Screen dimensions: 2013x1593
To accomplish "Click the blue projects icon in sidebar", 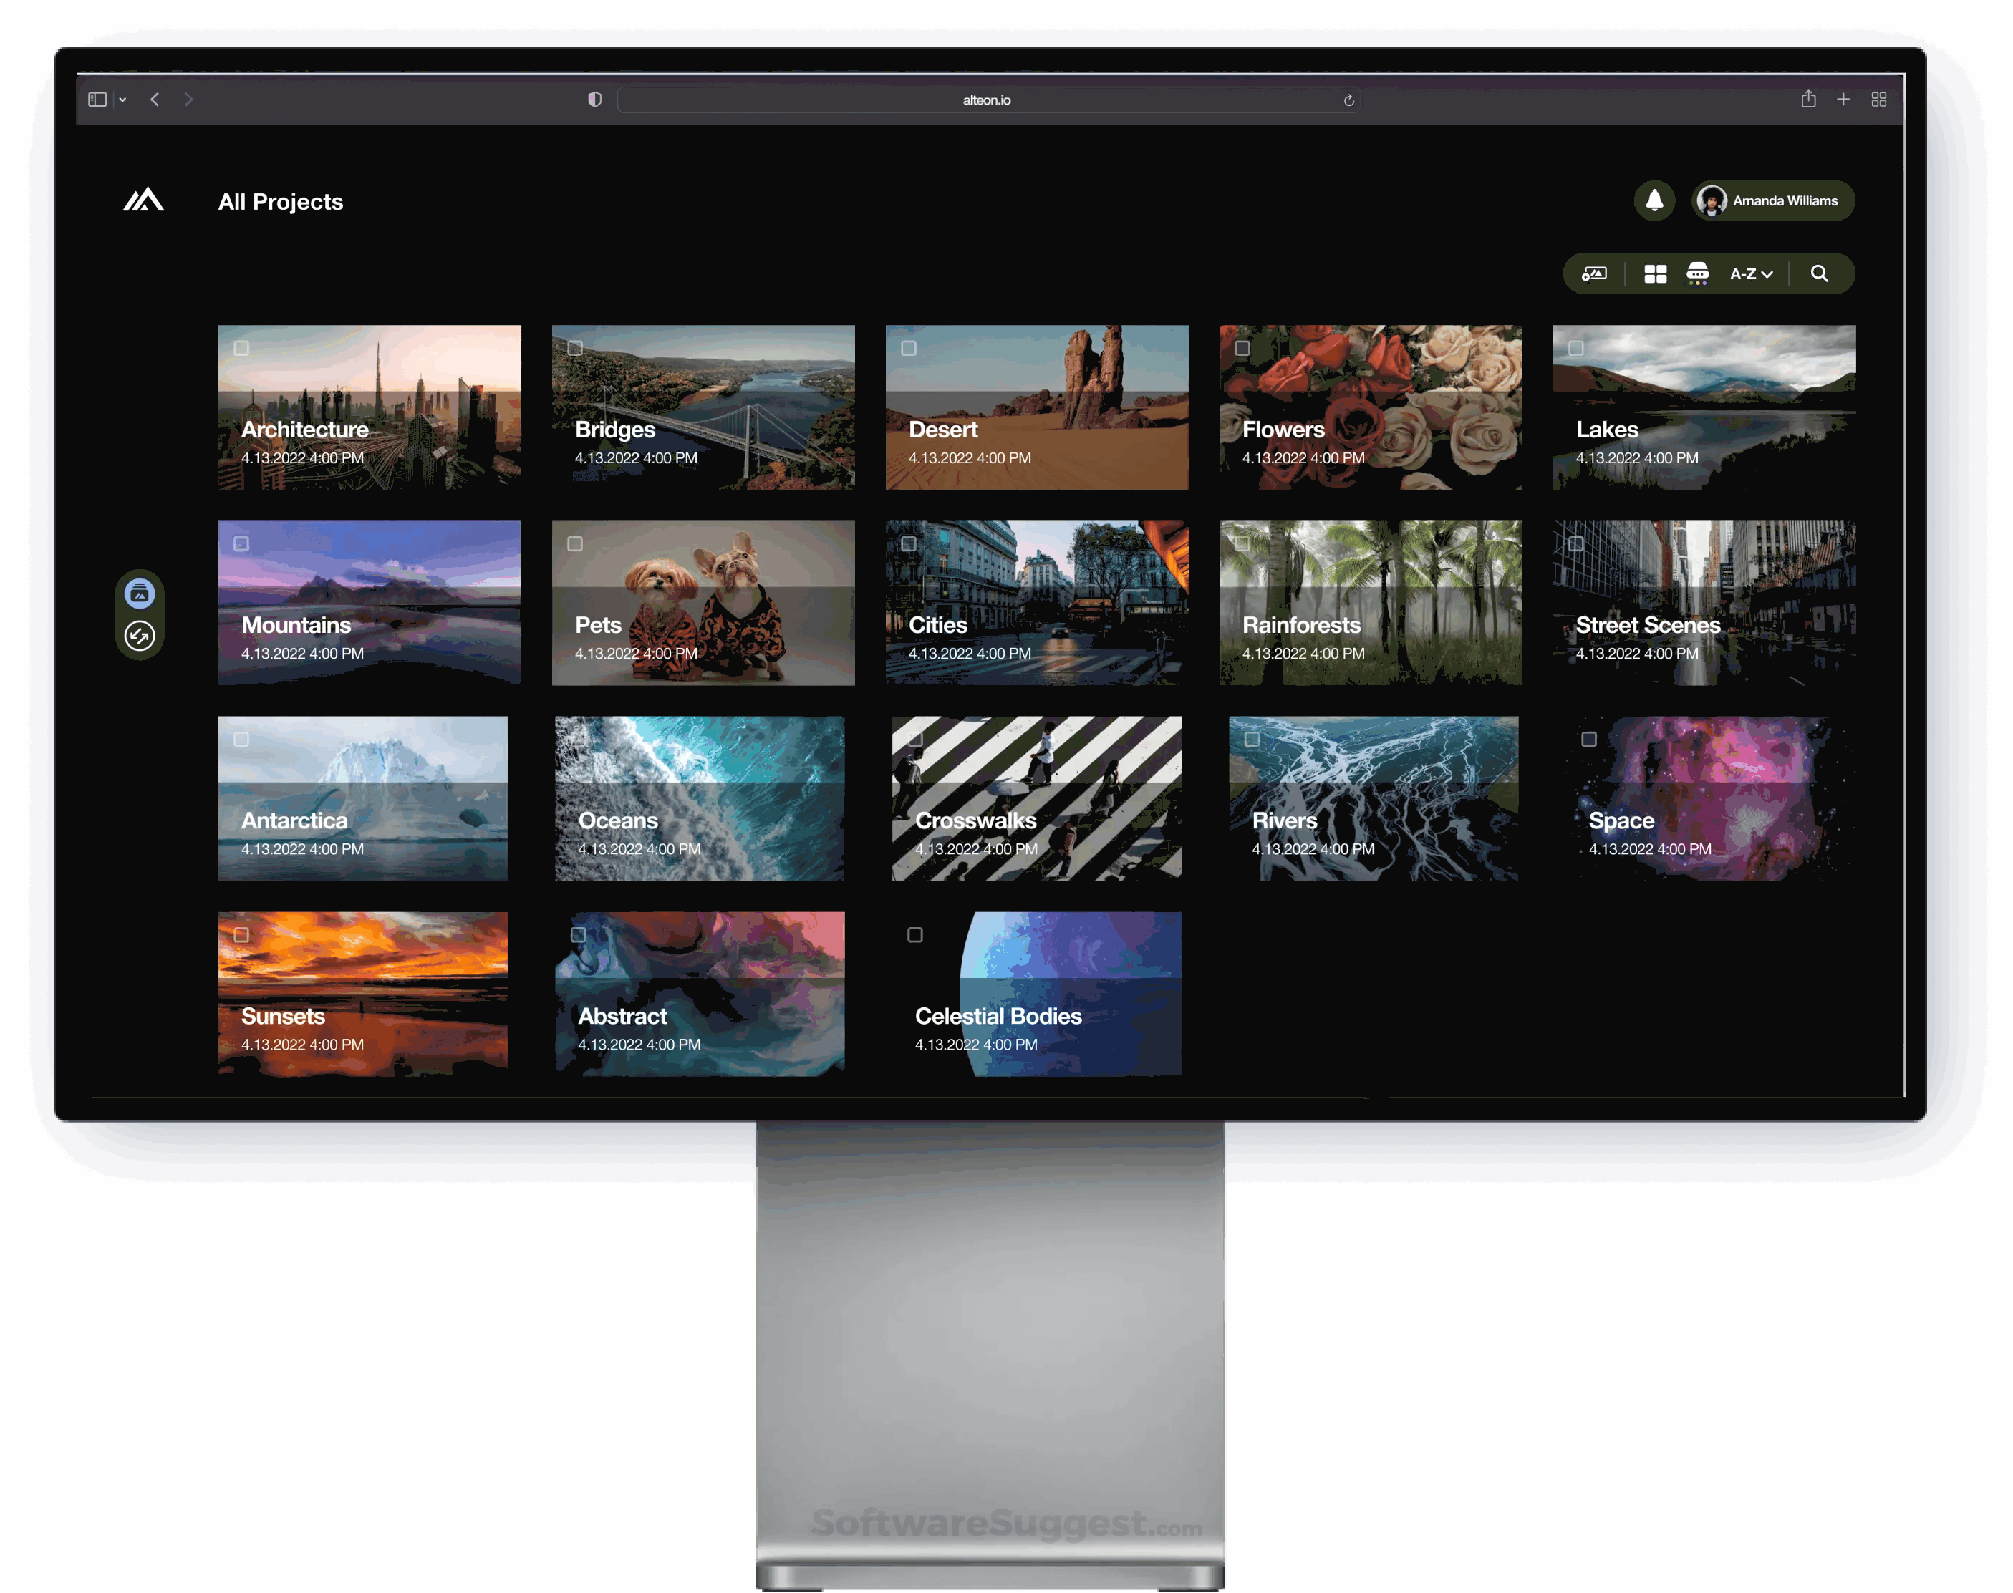I will tap(140, 594).
